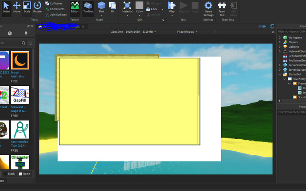Click the Stop button
Screen dimensions: 306x191
pos(195,8)
